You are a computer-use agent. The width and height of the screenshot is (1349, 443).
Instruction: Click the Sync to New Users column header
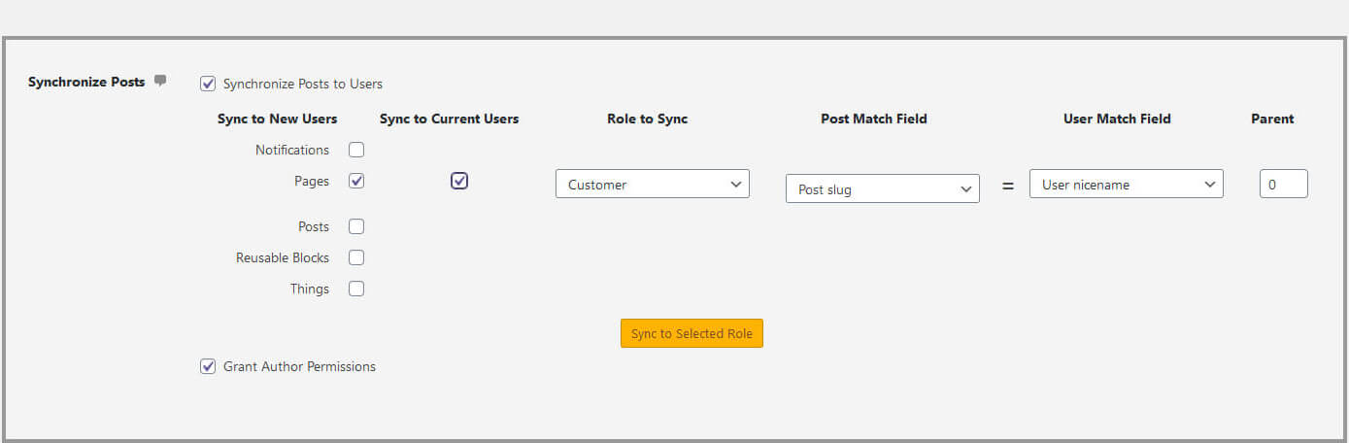[x=277, y=119]
